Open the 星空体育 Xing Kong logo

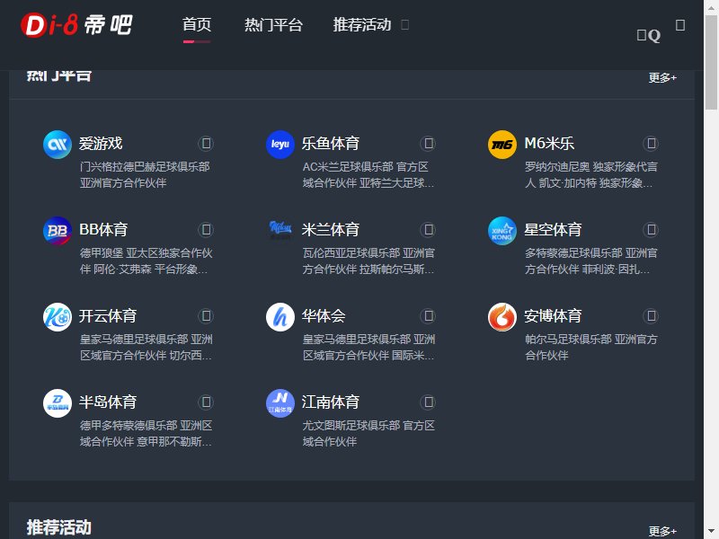point(502,231)
